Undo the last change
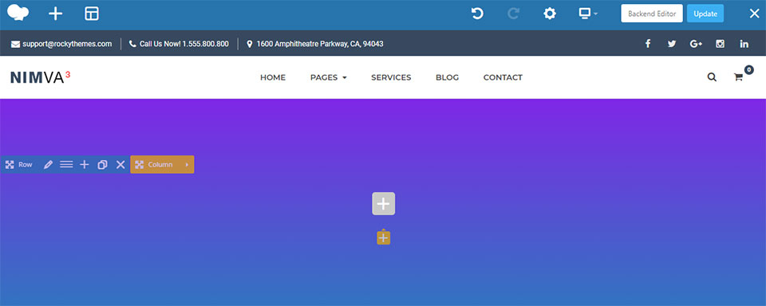 click(477, 14)
